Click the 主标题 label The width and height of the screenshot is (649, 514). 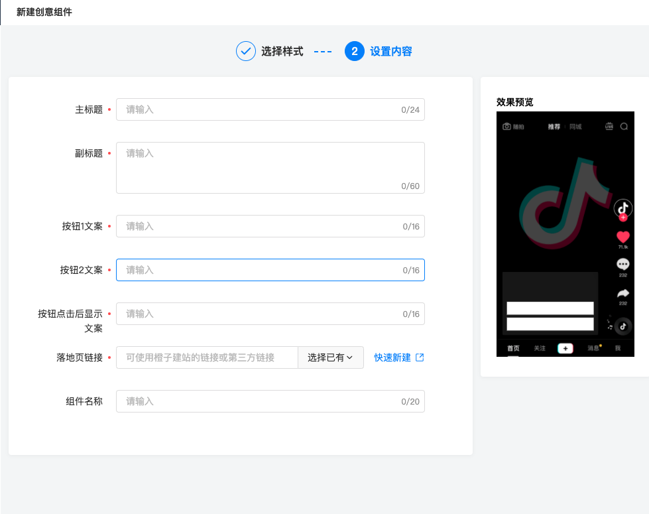pos(89,109)
